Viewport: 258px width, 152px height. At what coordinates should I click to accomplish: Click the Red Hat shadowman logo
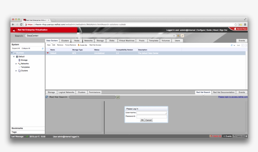14,30
